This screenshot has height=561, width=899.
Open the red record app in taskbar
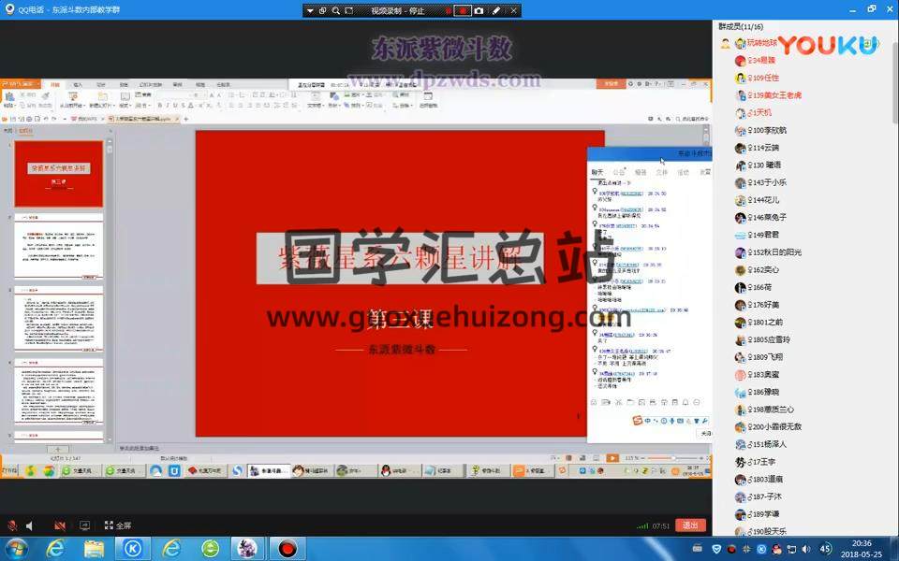[x=287, y=548]
